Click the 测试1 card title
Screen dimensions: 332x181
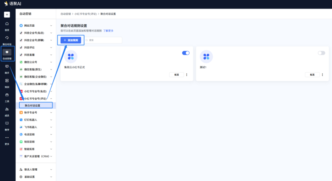[x=203, y=67]
